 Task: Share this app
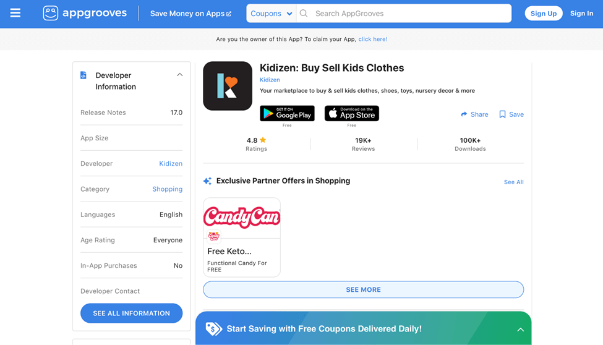click(474, 114)
